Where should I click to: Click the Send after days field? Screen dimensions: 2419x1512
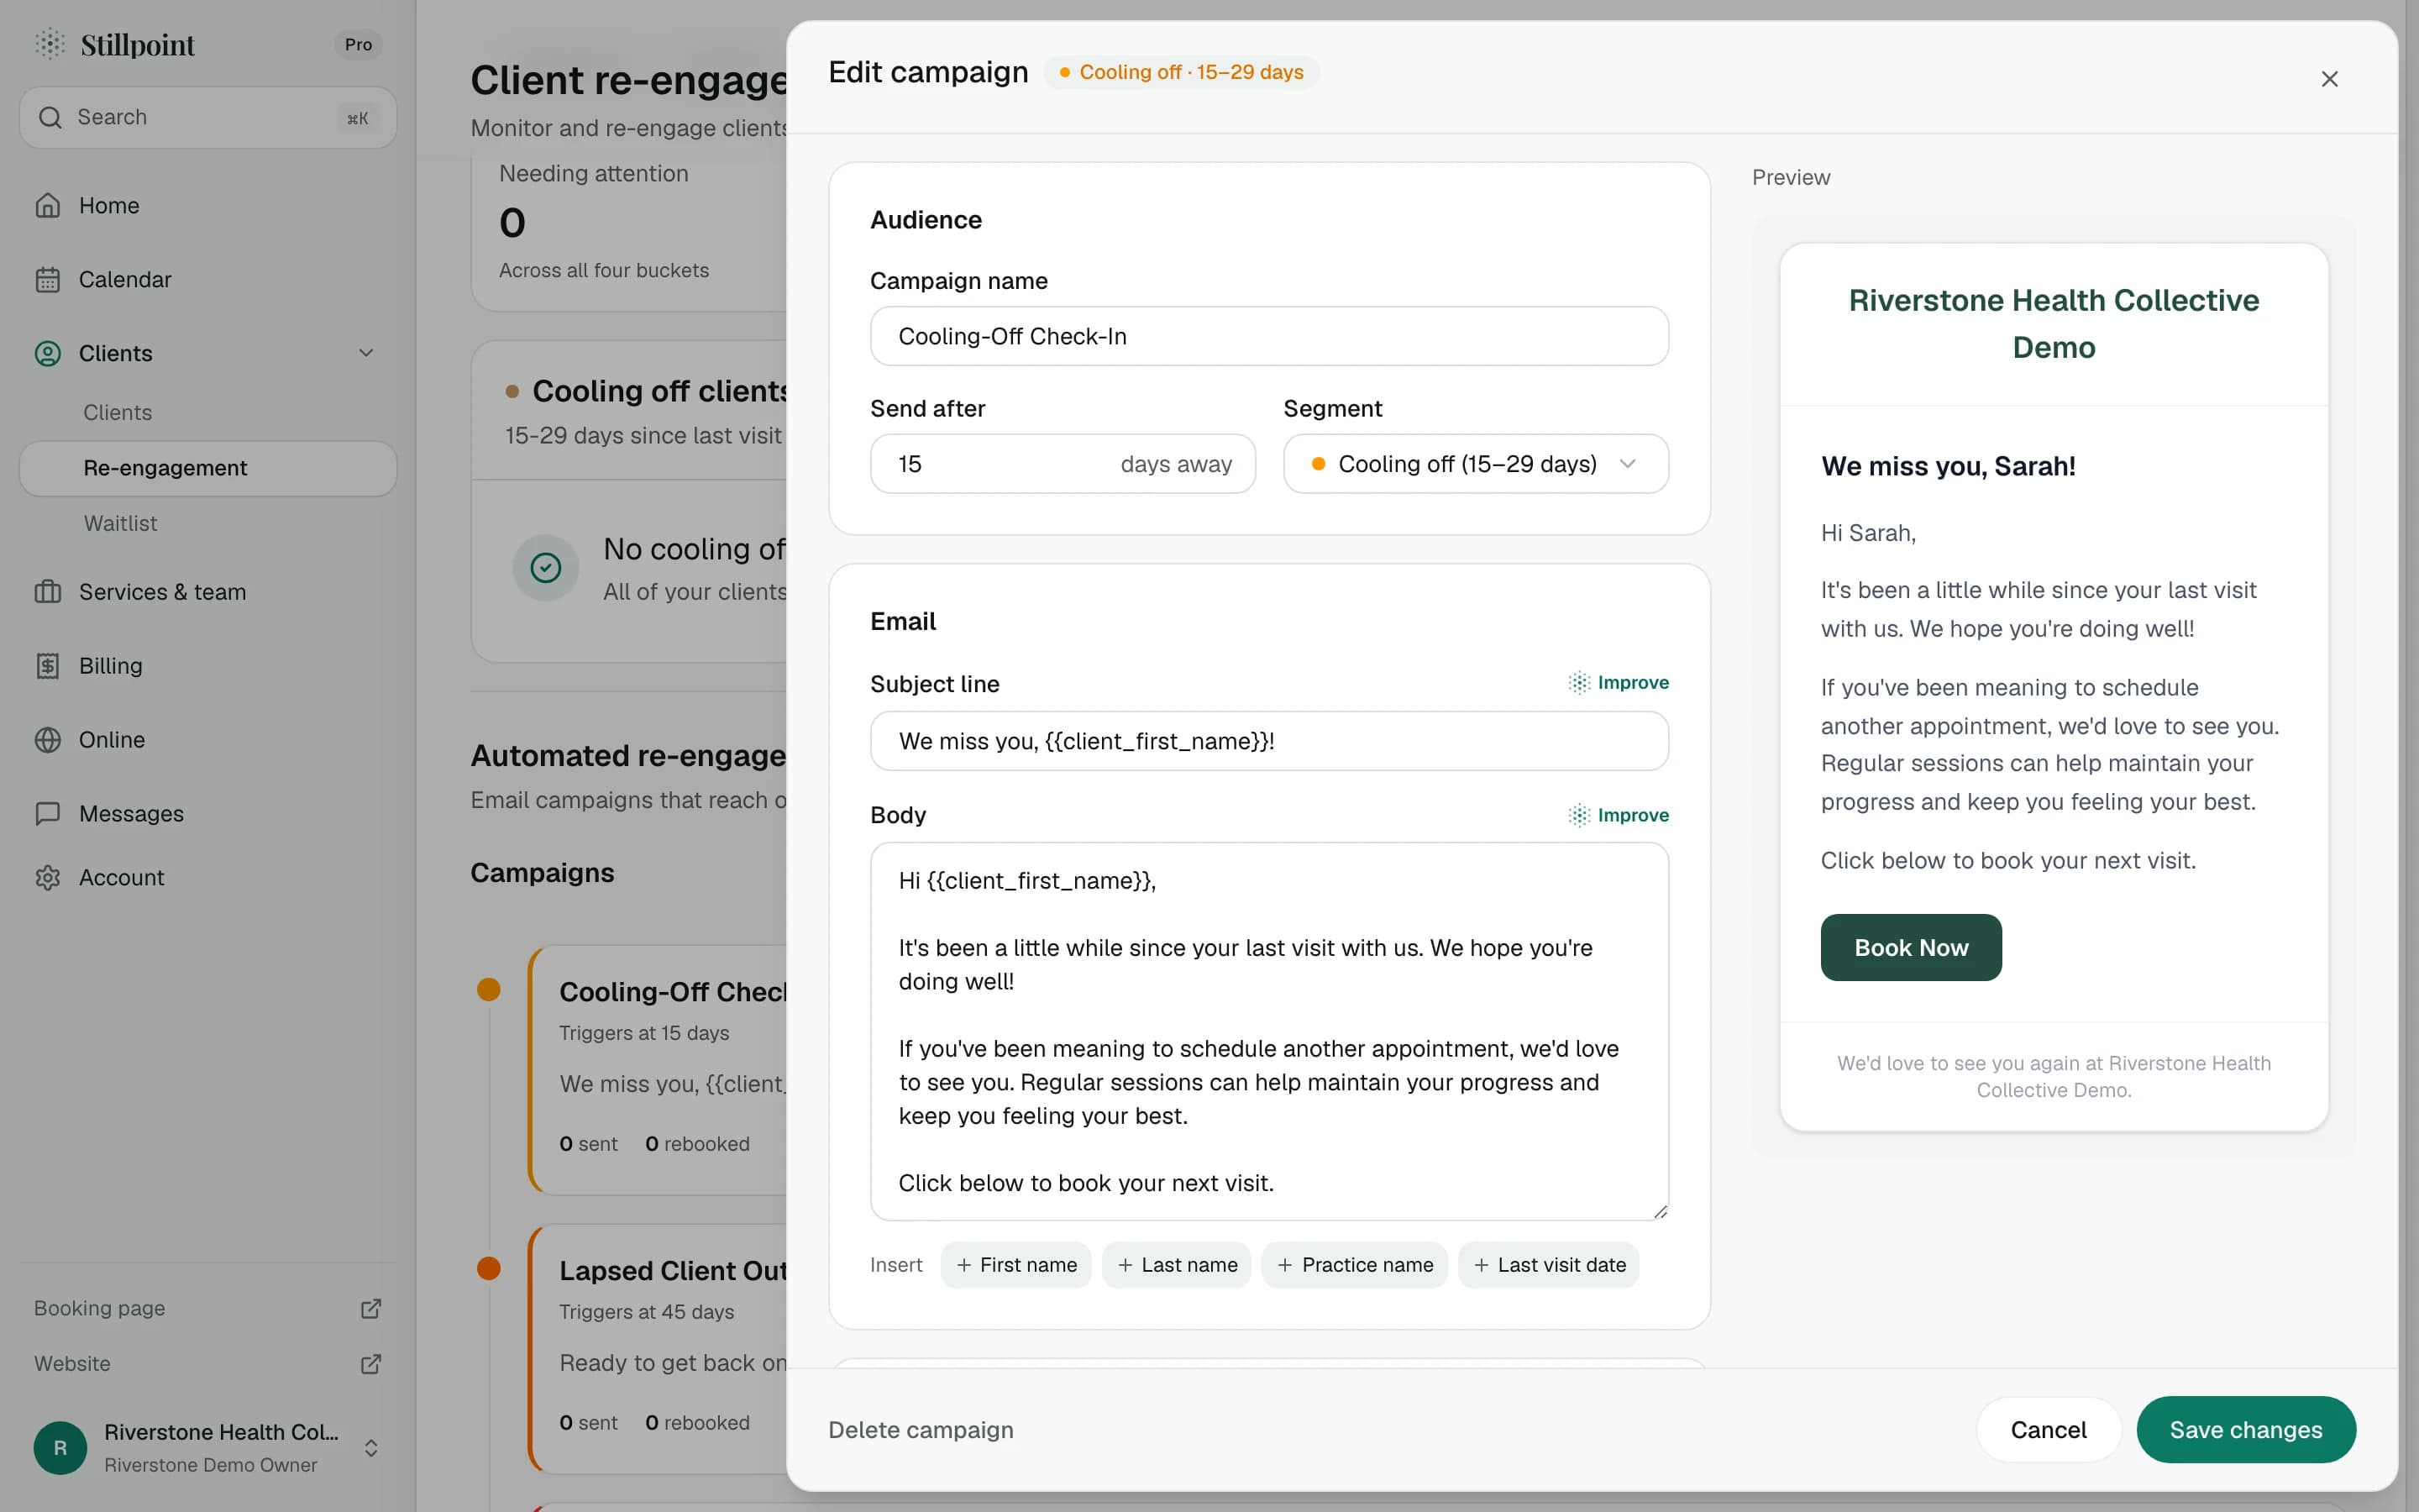[1063, 464]
